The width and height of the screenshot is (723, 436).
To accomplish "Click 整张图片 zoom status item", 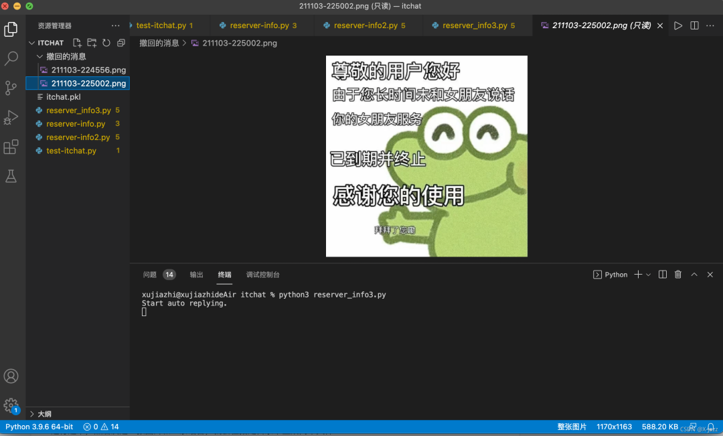I will (572, 427).
